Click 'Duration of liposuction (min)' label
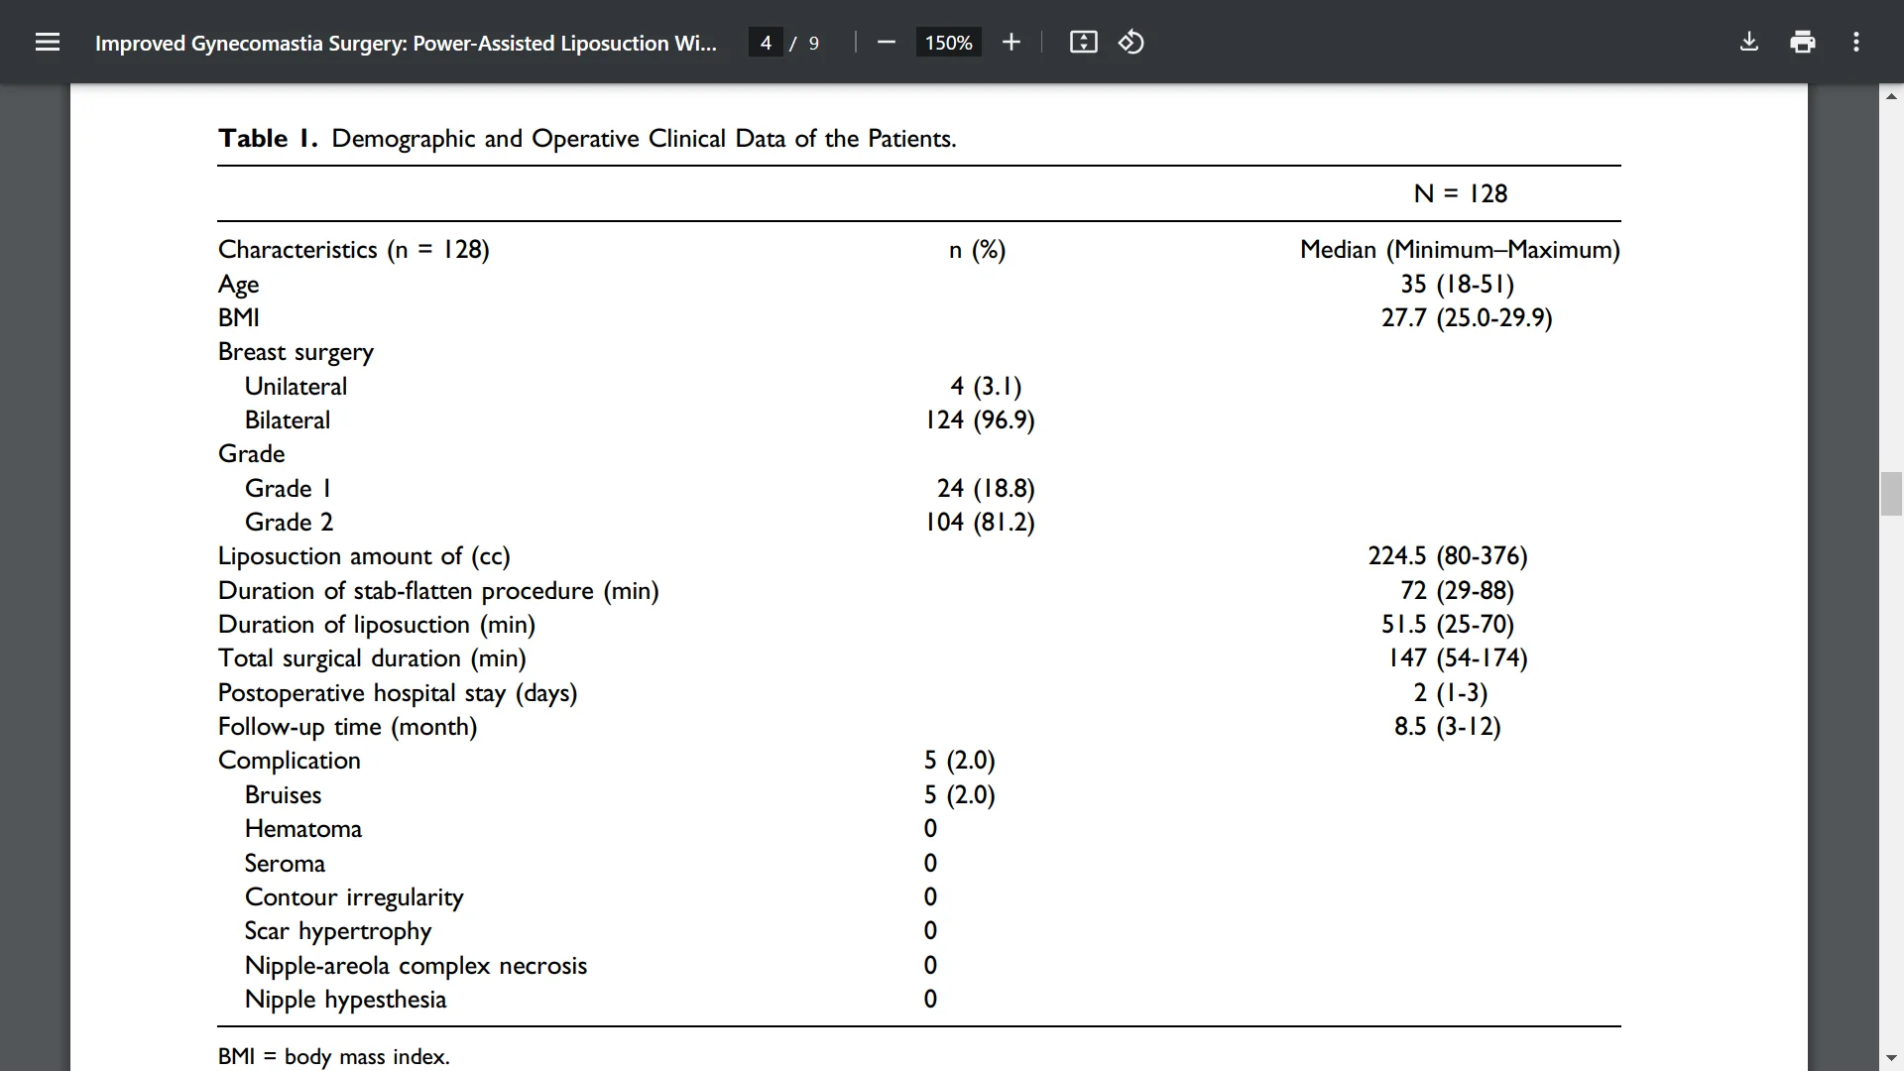This screenshot has height=1071, width=1904. click(x=377, y=625)
